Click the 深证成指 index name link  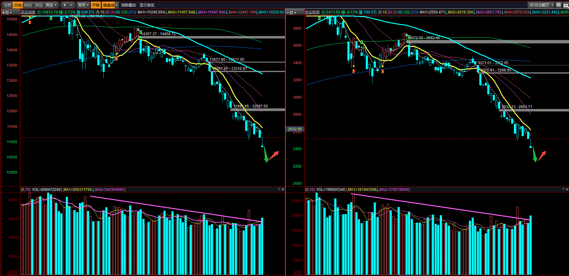[x=28, y=12]
